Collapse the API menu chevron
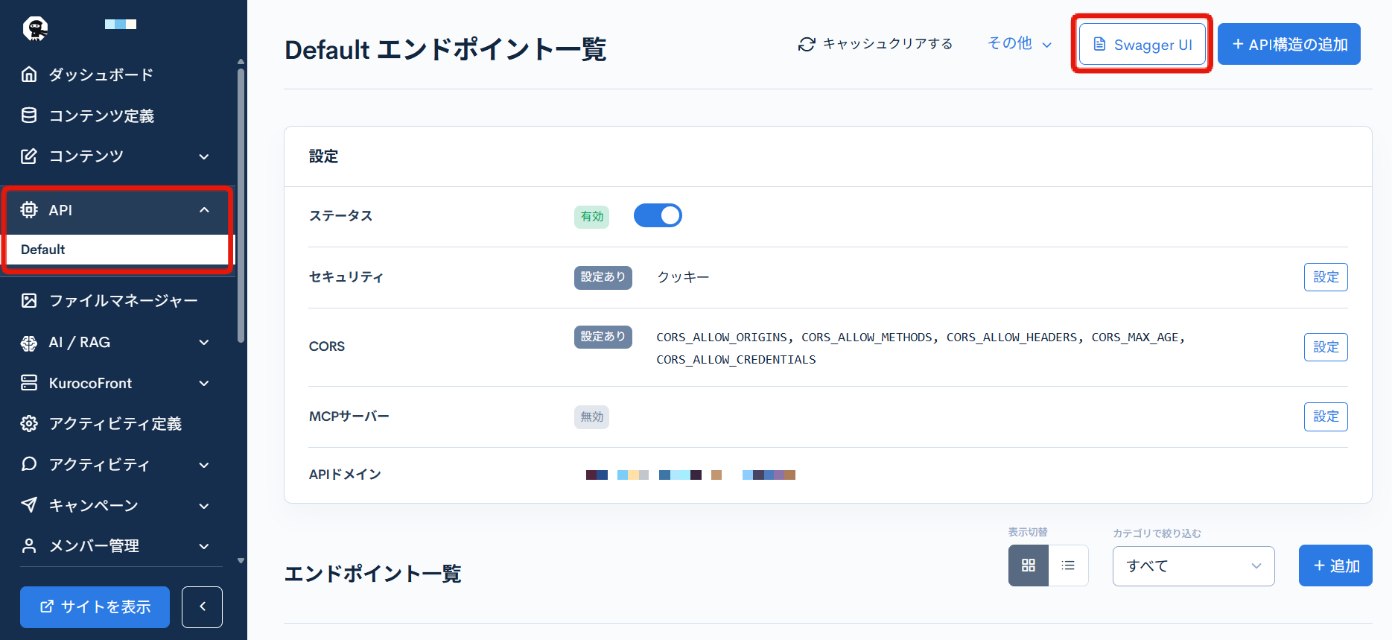1392x640 pixels. (204, 210)
